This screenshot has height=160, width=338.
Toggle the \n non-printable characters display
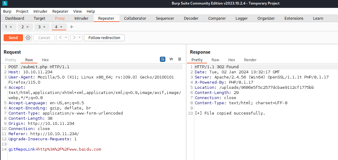click(x=171, y=59)
